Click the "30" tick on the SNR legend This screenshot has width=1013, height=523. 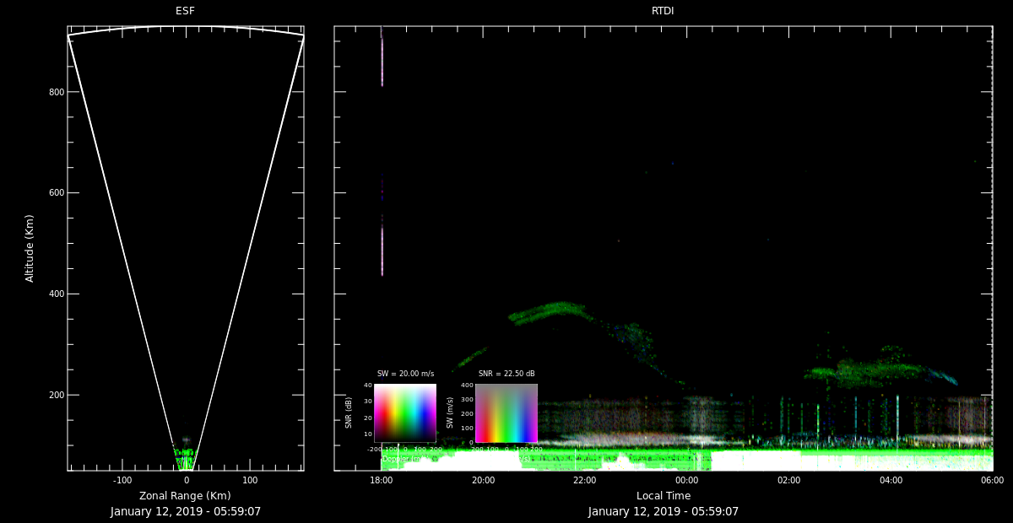click(368, 402)
